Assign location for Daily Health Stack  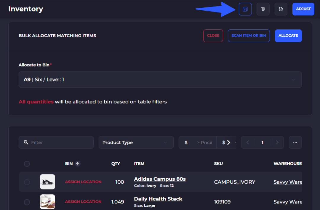click(x=83, y=202)
